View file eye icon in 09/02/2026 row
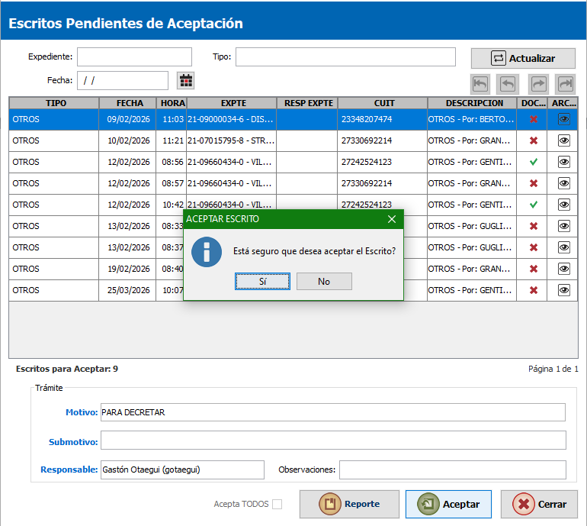 [564, 119]
